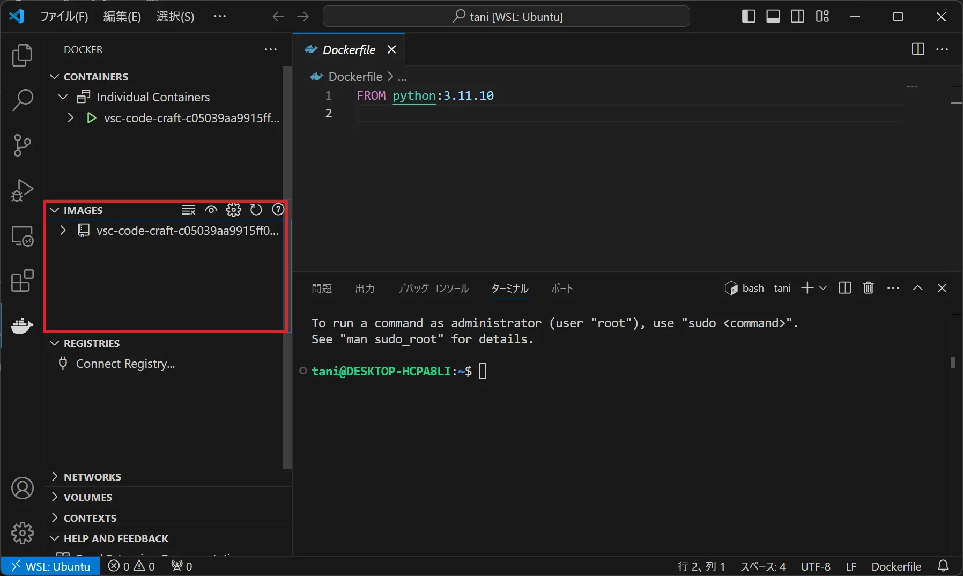Toggle the primary sidebar layout button
Image resolution: width=963 pixels, height=576 pixels.
[749, 17]
